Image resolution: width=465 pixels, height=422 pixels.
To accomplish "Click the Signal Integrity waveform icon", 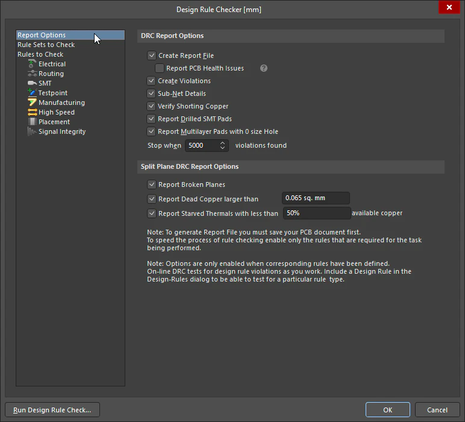I will (32, 131).
